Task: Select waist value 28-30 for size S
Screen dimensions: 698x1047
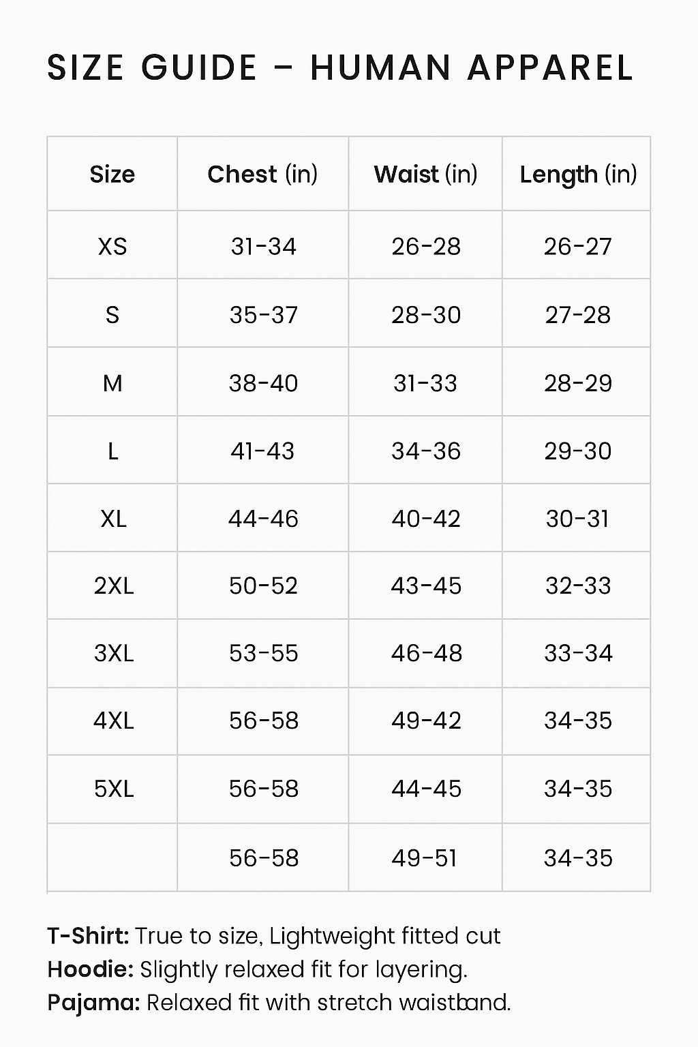Action: (x=426, y=315)
